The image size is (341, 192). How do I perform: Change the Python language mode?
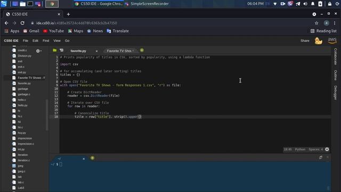(300, 149)
